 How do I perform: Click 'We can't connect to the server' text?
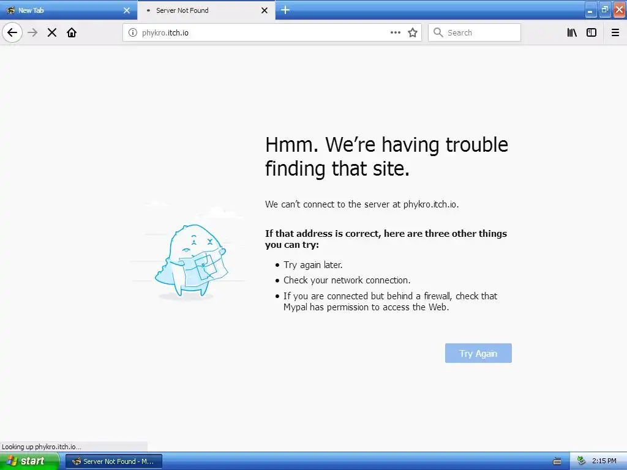(x=361, y=204)
